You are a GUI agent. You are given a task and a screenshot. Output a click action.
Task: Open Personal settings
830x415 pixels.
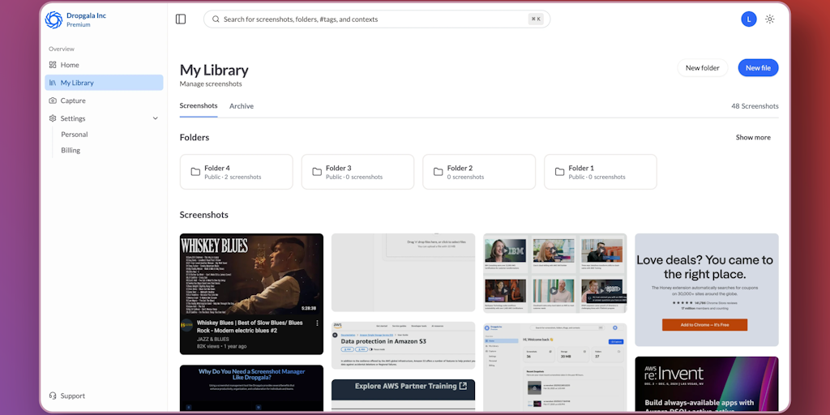point(74,135)
